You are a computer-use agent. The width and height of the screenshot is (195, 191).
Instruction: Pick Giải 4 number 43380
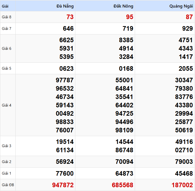click(184, 105)
